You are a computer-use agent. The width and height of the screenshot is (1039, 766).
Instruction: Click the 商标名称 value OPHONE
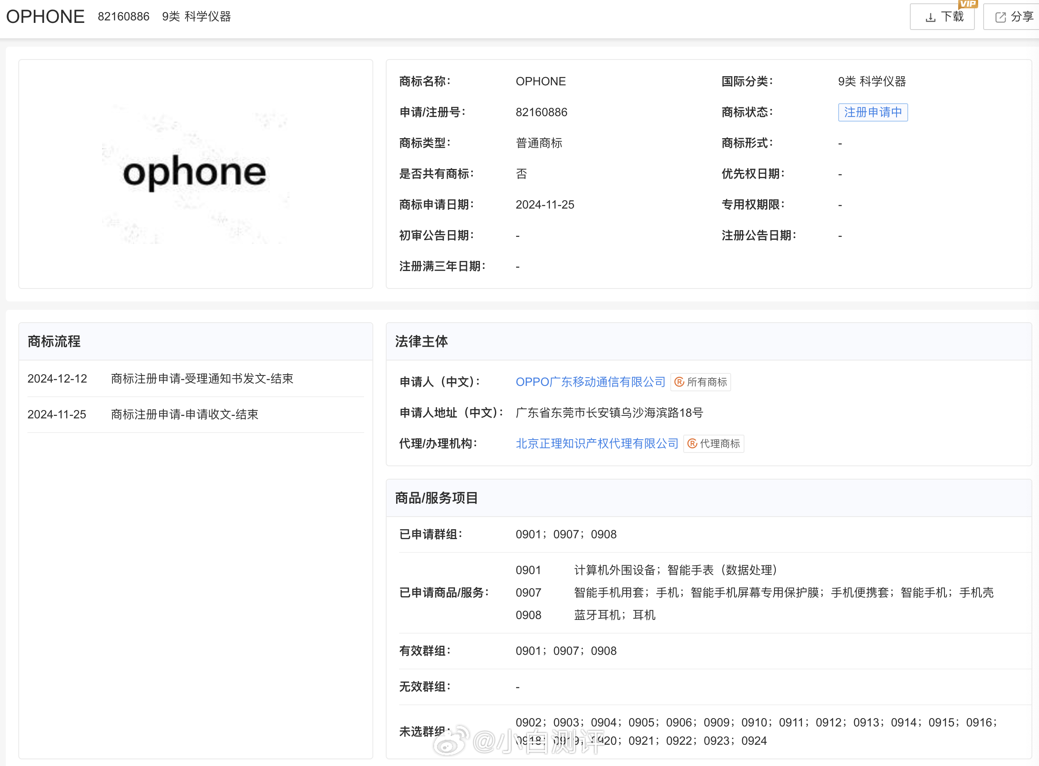pos(541,81)
